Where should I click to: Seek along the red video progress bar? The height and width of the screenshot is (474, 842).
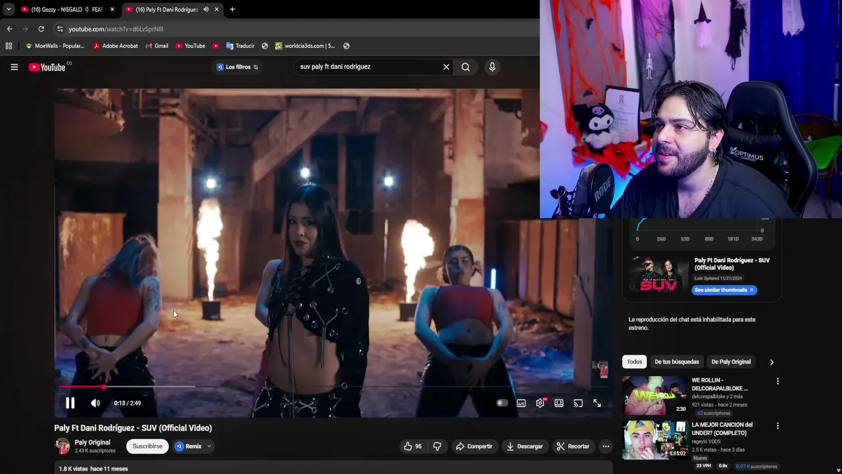tap(334, 386)
